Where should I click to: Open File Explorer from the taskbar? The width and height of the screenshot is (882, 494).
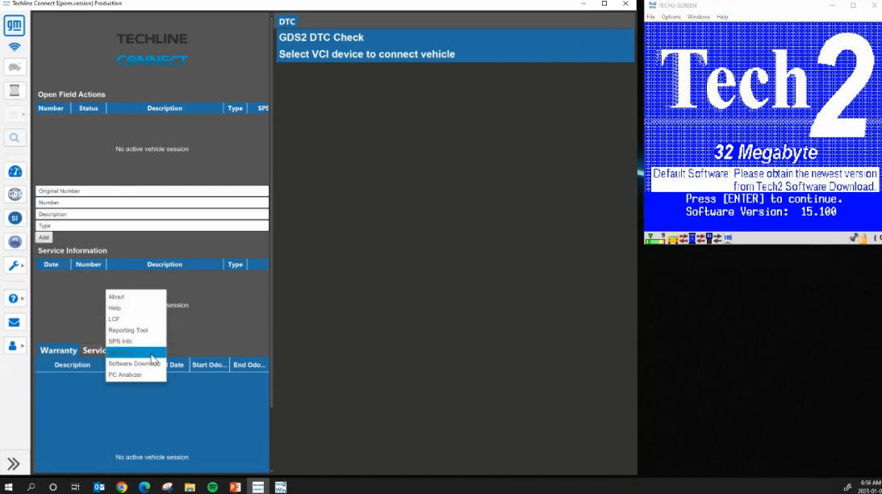(190, 488)
